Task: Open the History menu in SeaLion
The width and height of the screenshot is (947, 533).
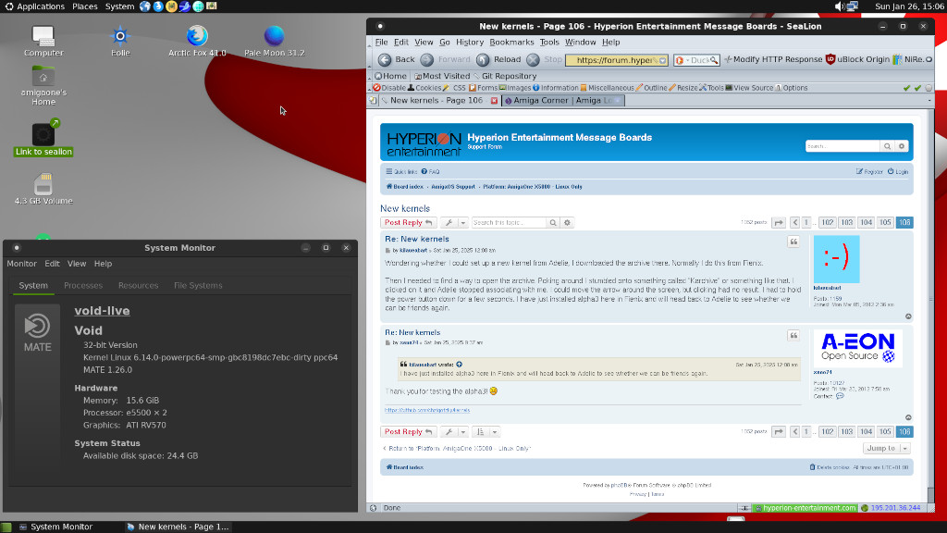Action: [x=470, y=43]
